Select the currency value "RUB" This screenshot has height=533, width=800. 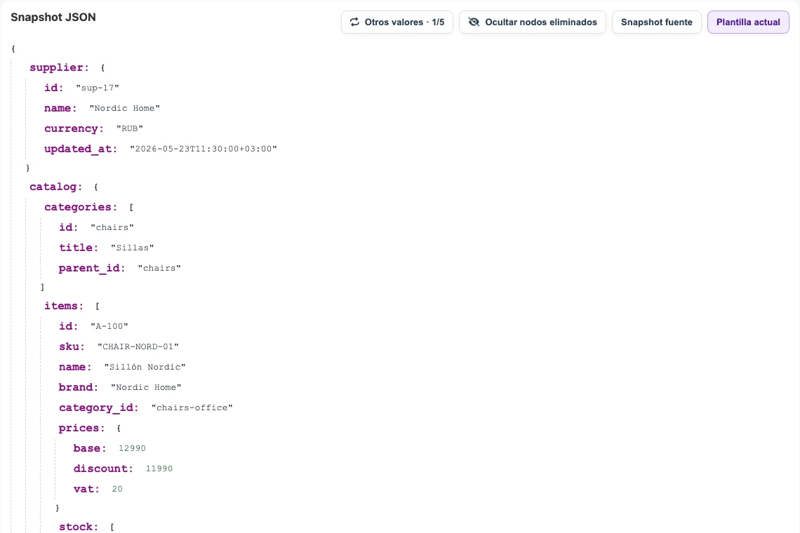130,128
